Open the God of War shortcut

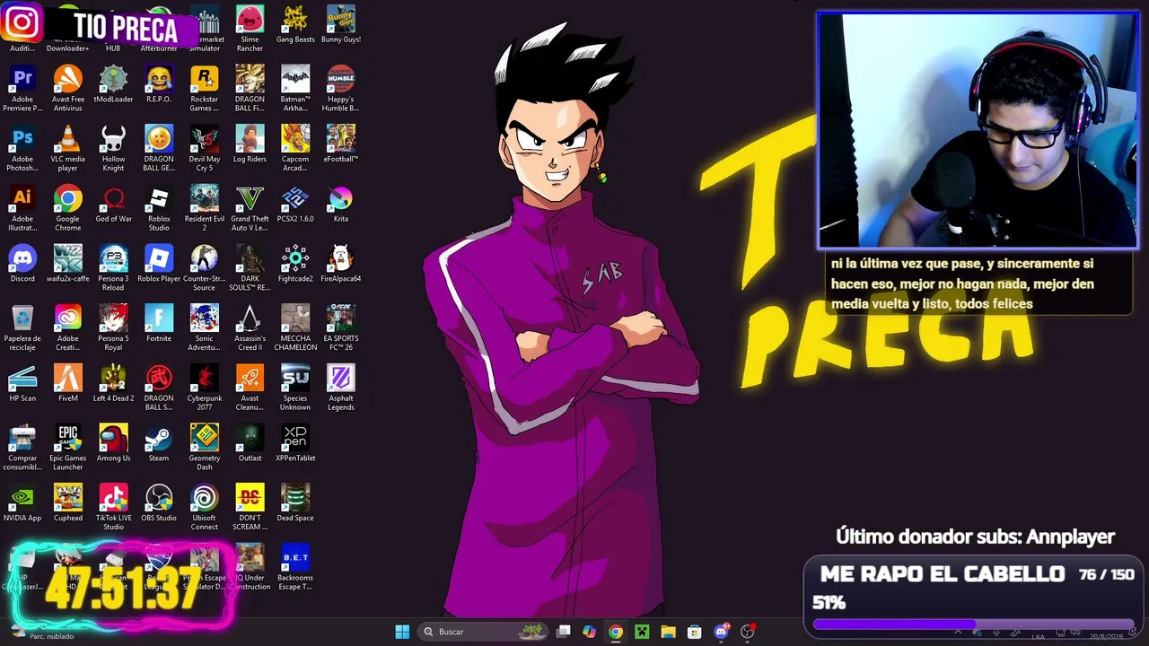[x=113, y=204]
